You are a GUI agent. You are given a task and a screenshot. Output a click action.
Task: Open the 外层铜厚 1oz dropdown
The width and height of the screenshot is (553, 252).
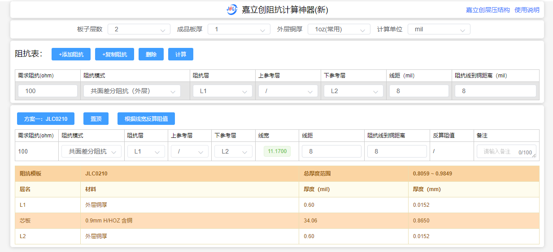pos(339,30)
